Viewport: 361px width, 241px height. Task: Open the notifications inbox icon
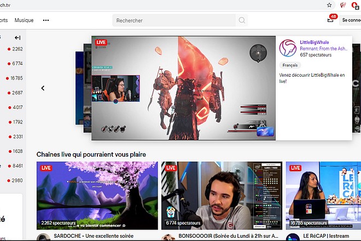330,20
